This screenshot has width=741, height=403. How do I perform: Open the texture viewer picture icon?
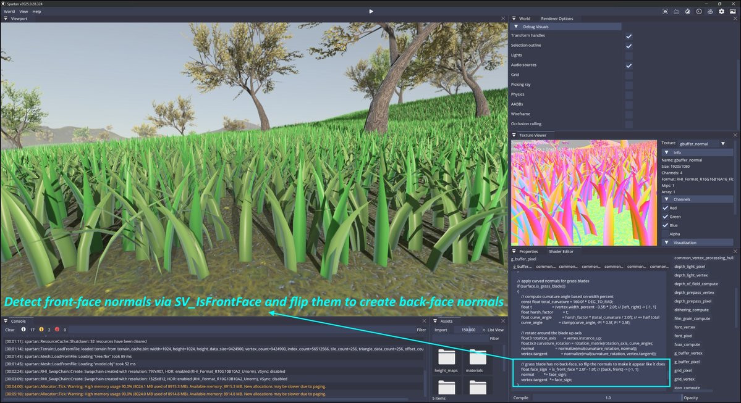732,11
